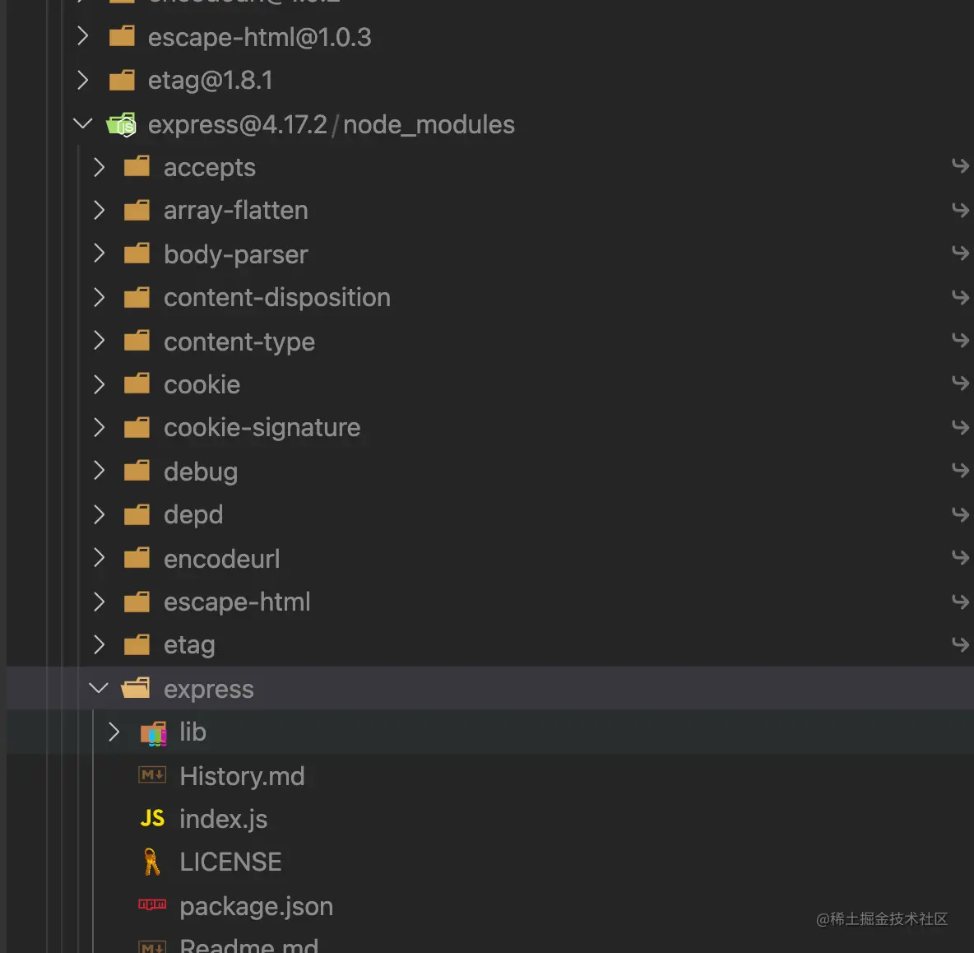
Task: Click the symlink arrow on the etag row
Action: 960,644
